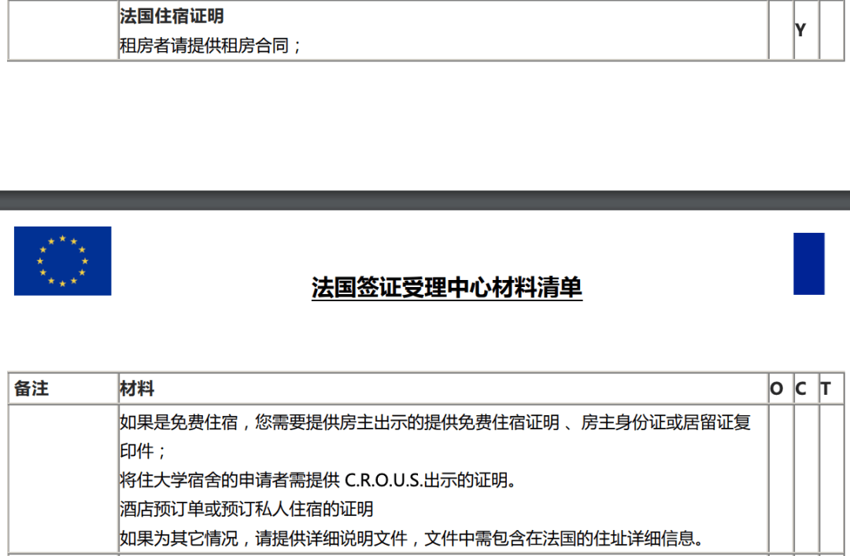Click the empty cell left of the Y mark

click(781, 31)
